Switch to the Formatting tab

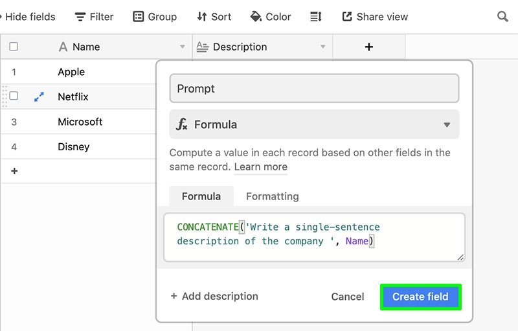(x=272, y=196)
